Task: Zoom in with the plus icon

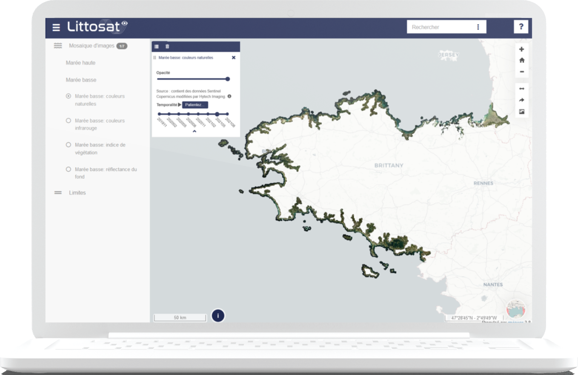Action: [521, 49]
